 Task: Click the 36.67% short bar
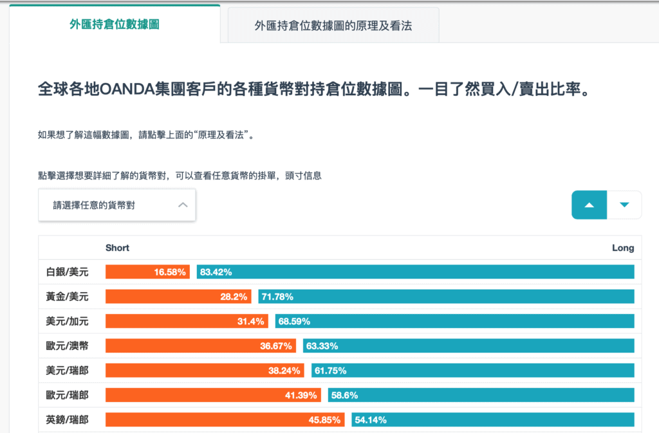[201, 345]
